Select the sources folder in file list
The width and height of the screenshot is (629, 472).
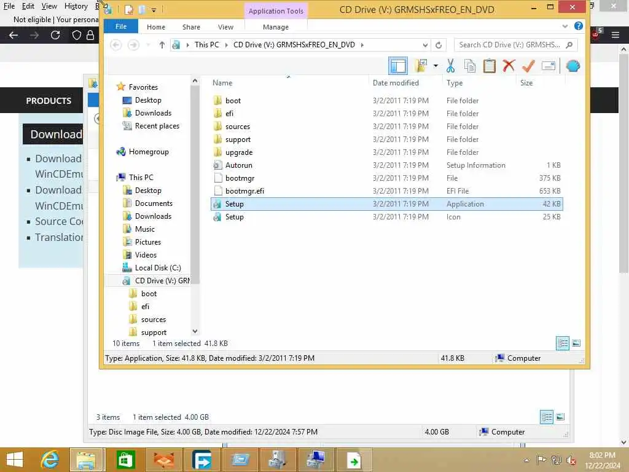(238, 127)
